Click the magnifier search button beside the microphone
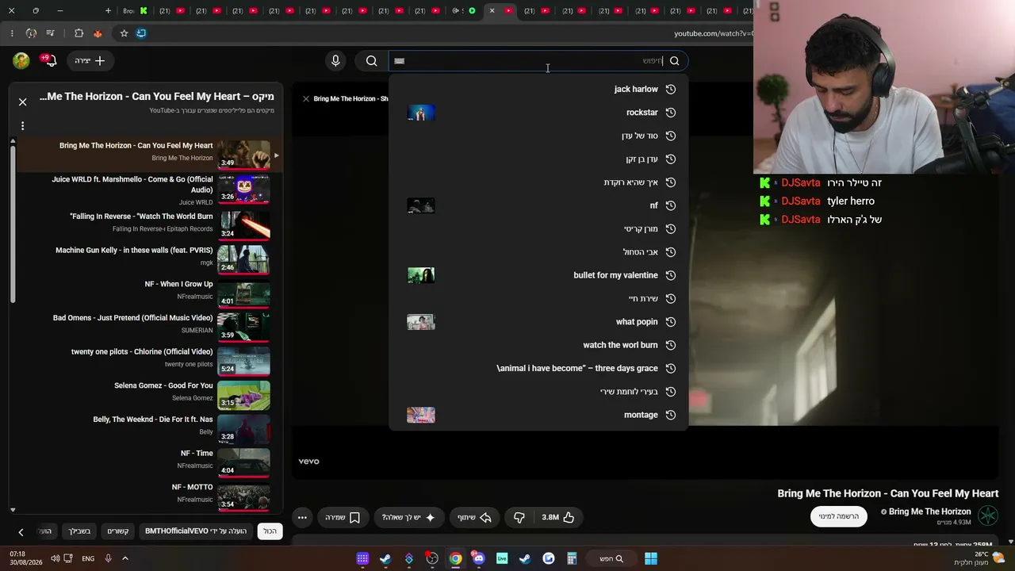Image resolution: width=1015 pixels, height=571 pixels. coord(371,60)
